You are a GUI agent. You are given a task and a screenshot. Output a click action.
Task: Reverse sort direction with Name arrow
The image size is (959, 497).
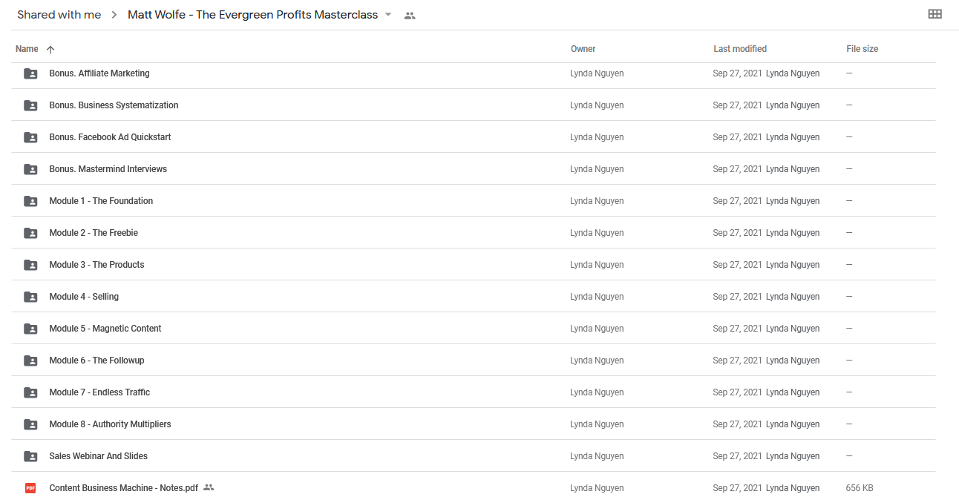point(50,50)
